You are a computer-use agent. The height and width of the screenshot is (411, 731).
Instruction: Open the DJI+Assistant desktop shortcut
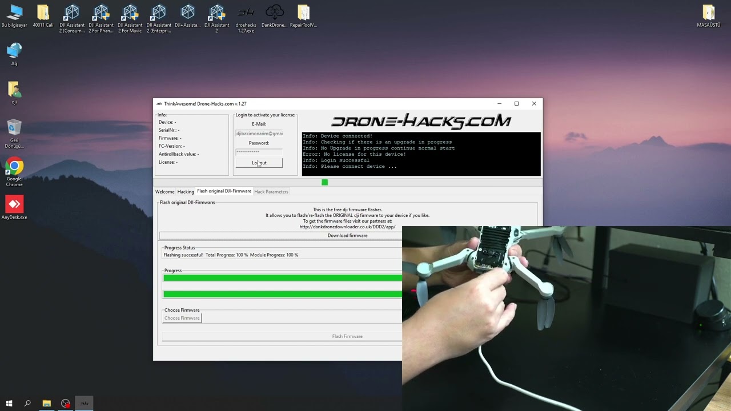click(x=188, y=16)
